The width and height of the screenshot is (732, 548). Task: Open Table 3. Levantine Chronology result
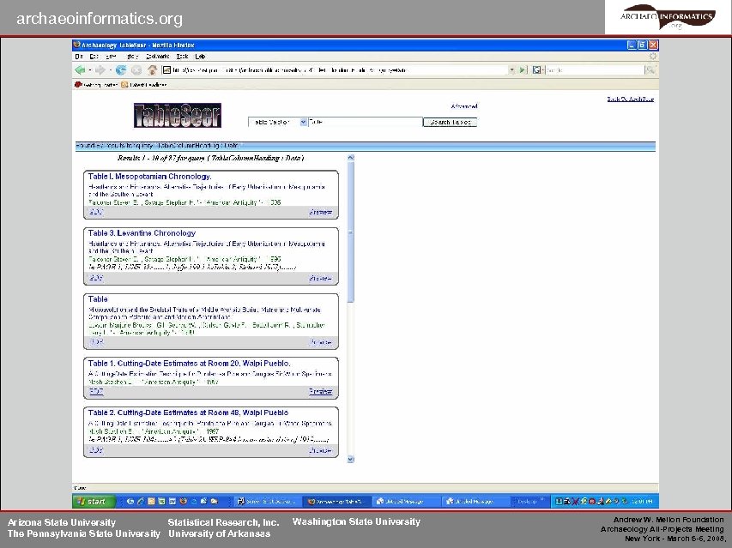point(142,233)
